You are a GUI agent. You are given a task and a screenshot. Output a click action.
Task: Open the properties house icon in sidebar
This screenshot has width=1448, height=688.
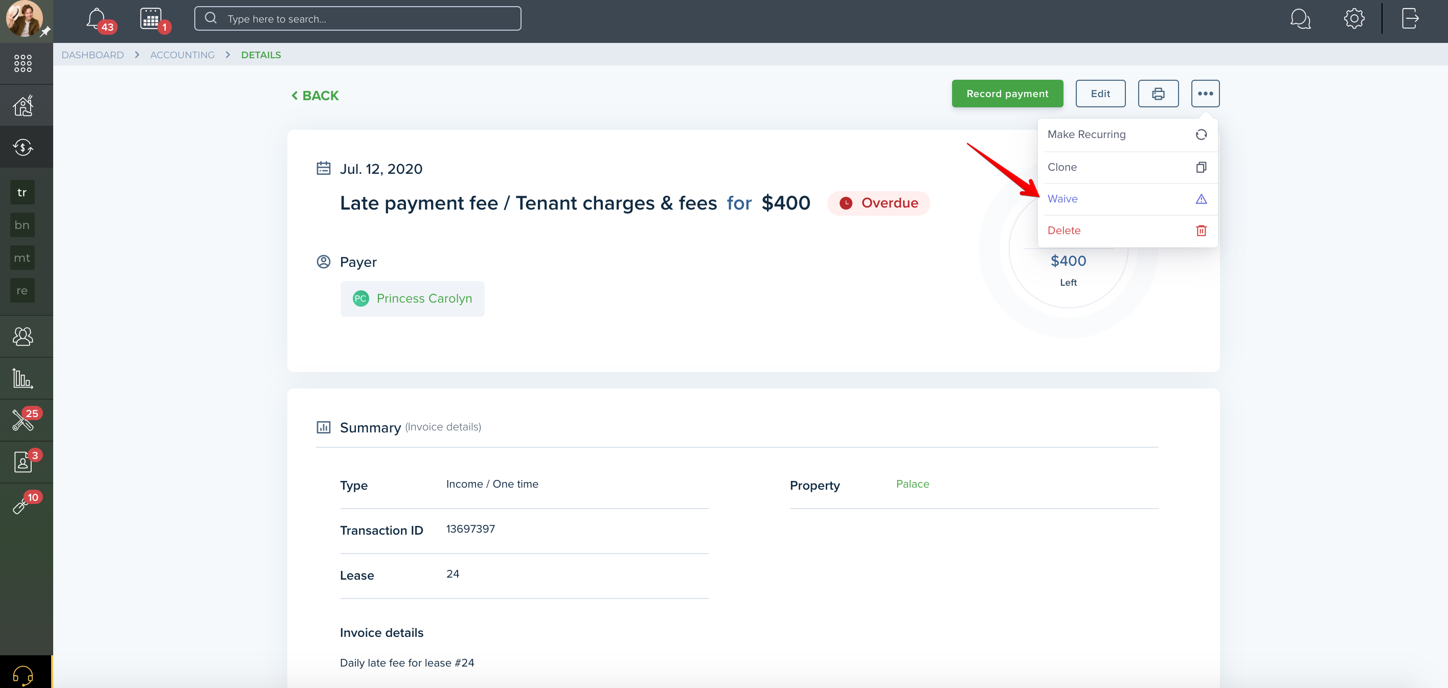23,105
